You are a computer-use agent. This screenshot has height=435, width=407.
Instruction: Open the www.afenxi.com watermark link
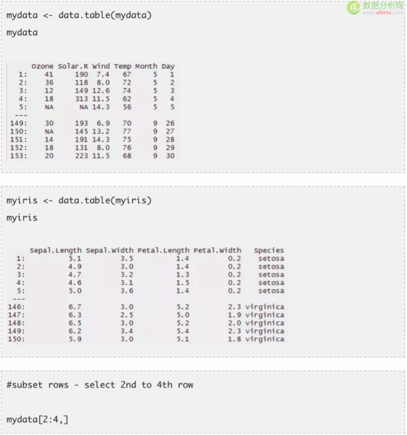click(x=383, y=12)
